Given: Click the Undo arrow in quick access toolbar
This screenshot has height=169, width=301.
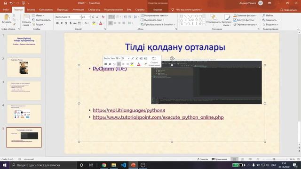Looking at the screenshot, I should 11,3.
